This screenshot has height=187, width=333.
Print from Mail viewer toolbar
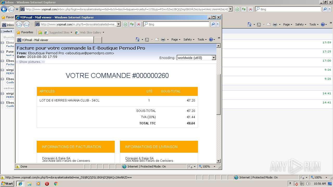tap(163, 39)
